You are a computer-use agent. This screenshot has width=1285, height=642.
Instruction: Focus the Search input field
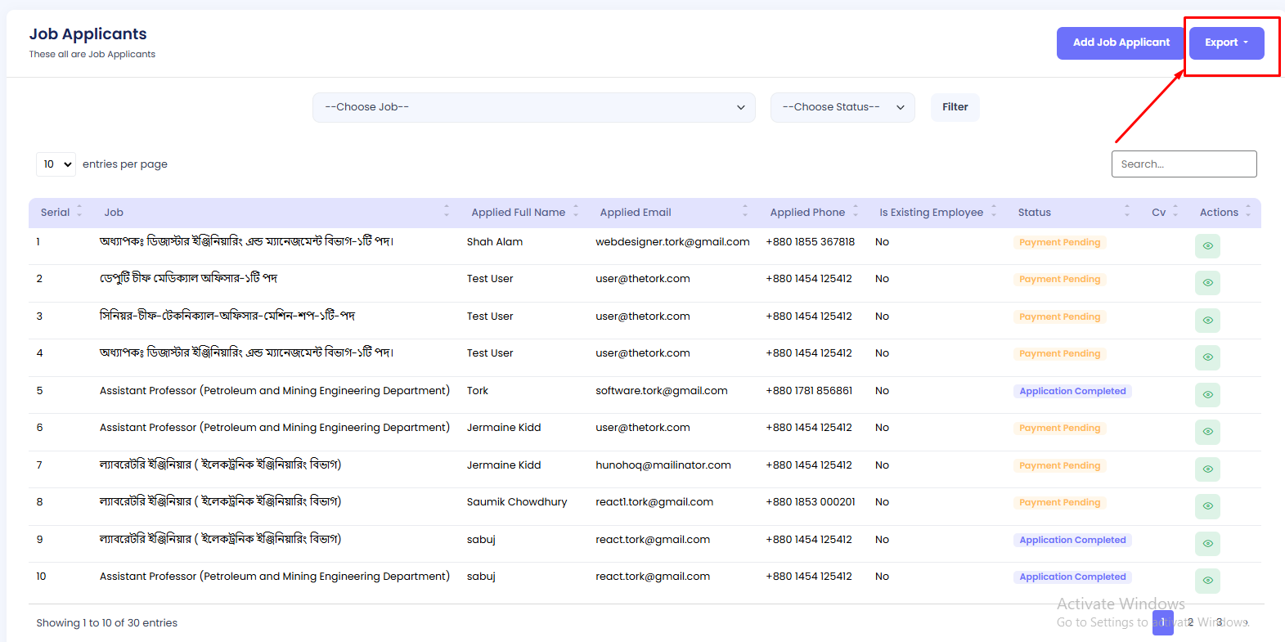1184,164
